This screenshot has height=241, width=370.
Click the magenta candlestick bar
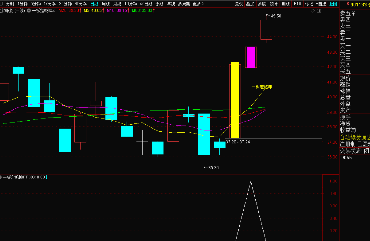coord(251,57)
